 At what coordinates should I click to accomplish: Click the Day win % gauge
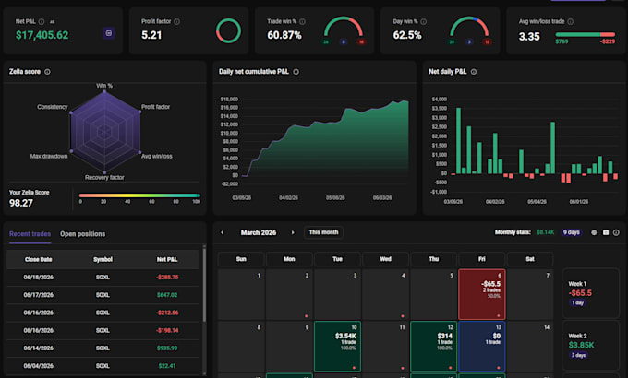pyautogui.click(x=469, y=28)
